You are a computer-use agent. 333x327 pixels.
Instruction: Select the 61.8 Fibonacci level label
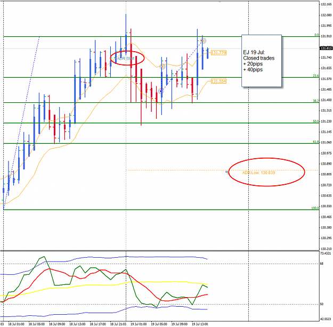[x=316, y=142]
